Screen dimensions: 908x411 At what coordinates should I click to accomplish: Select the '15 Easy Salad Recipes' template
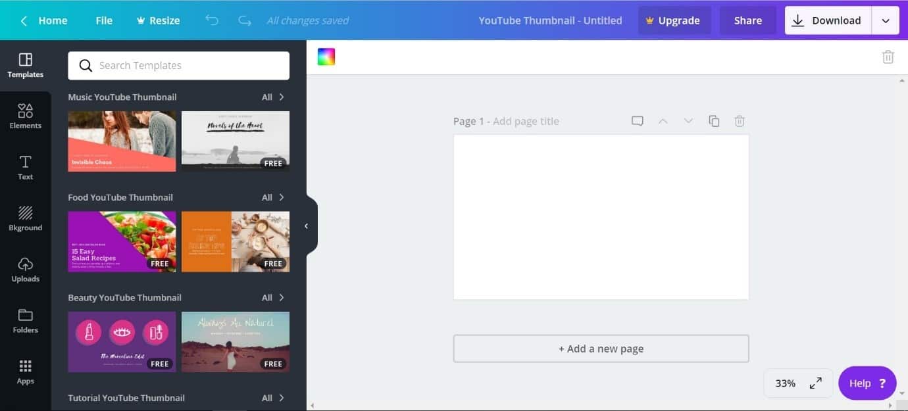click(122, 241)
